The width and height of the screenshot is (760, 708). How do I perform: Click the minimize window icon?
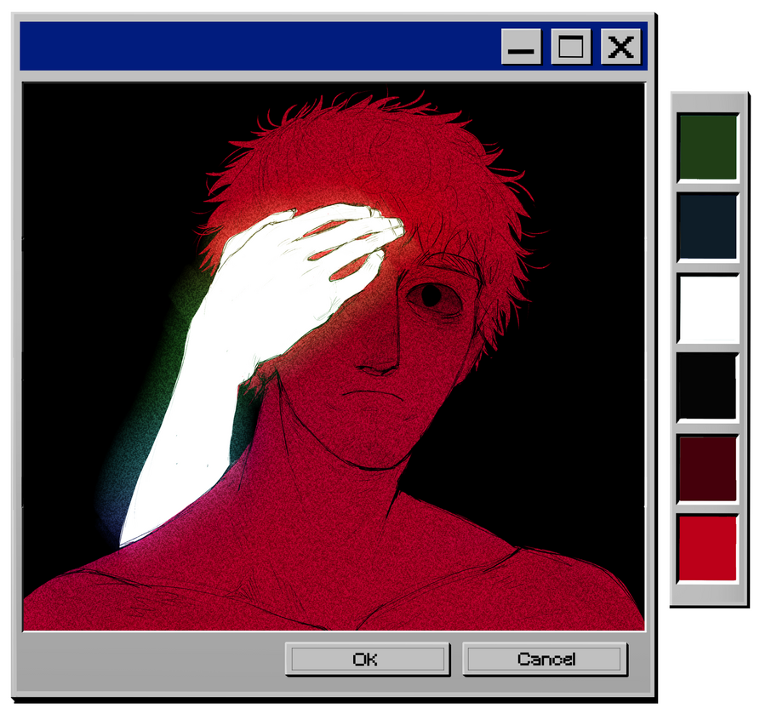point(521,47)
